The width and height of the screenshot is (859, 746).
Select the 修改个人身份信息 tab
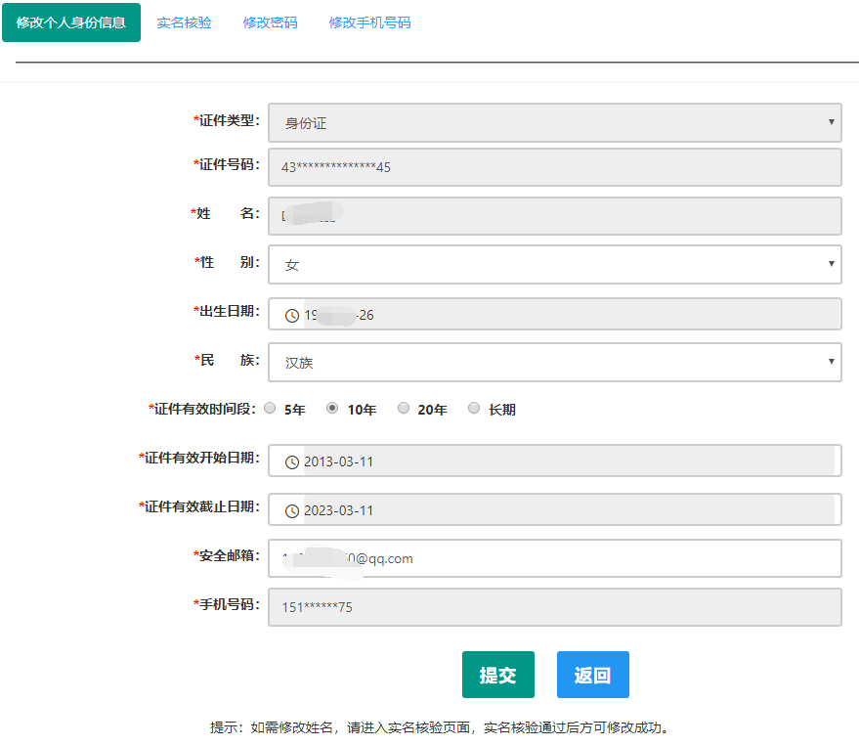pos(71,21)
